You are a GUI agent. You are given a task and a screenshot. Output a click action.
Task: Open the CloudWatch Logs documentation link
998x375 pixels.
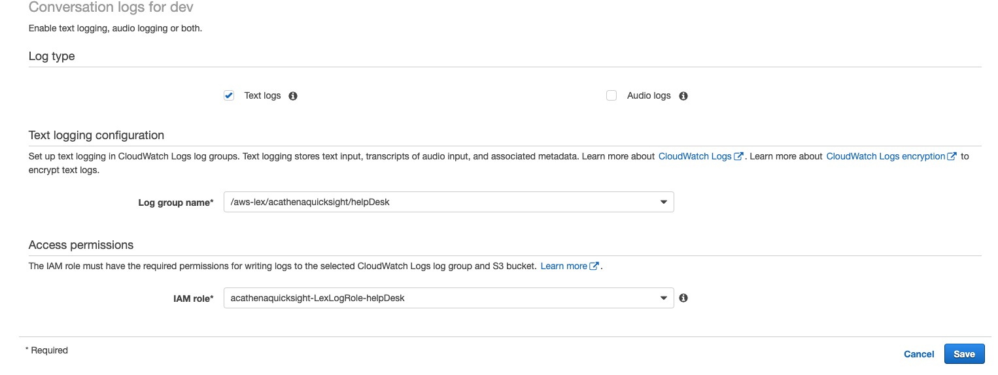pyautogui.click(x=695, y=157)
